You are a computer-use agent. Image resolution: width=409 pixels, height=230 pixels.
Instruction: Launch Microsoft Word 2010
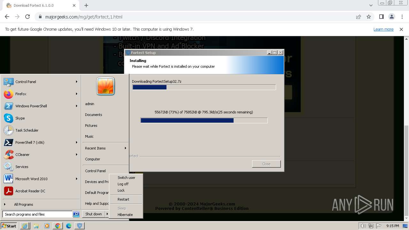[x=41, y=179]
